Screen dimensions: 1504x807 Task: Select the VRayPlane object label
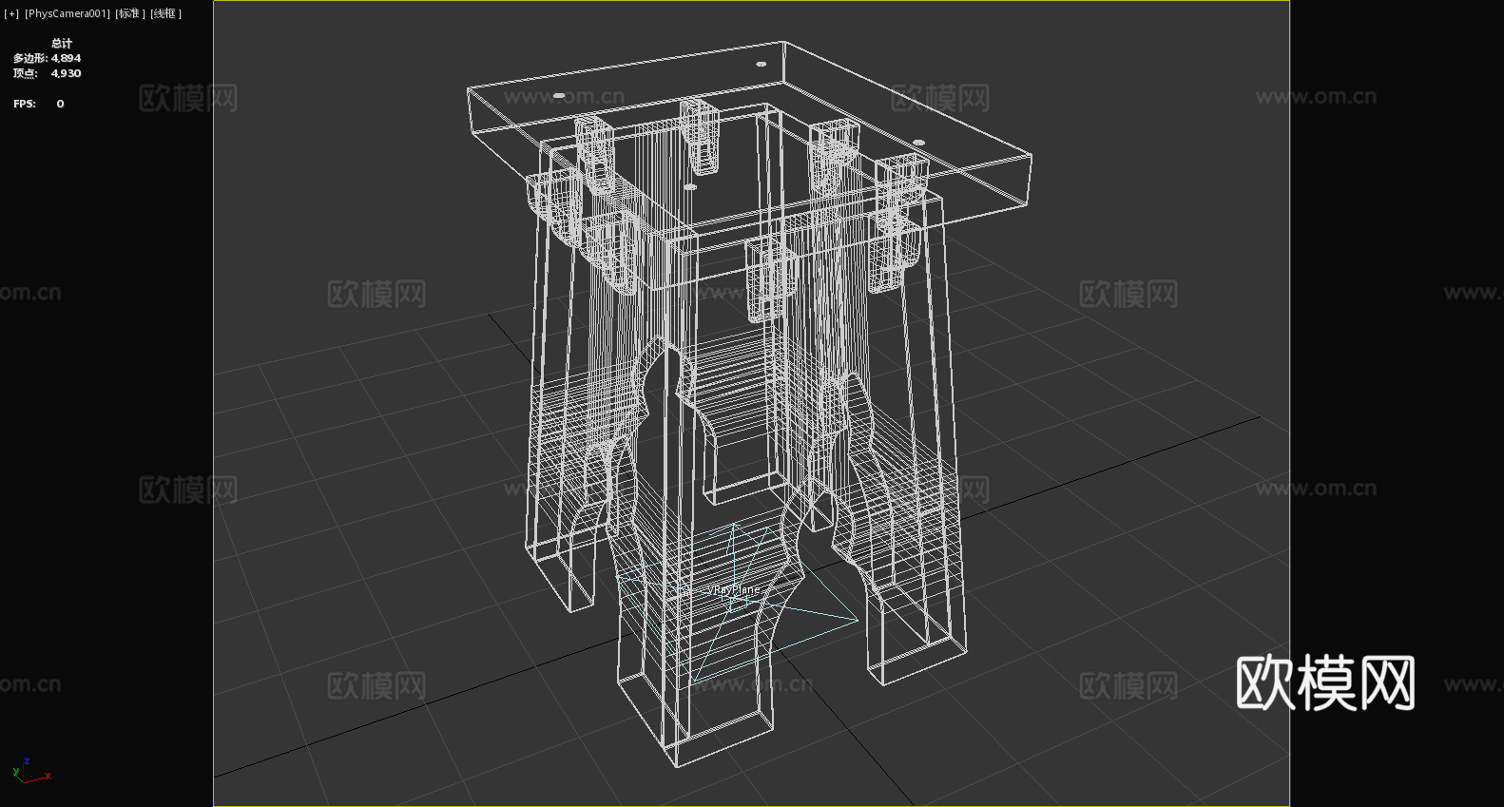click(733, 589)
